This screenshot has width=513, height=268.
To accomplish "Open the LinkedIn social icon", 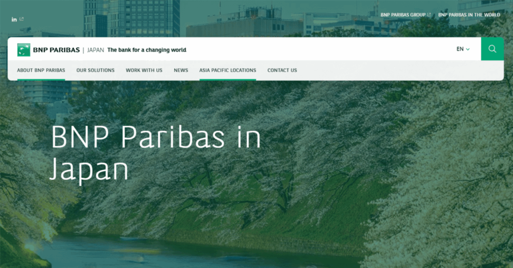I will tap(14, 19).
